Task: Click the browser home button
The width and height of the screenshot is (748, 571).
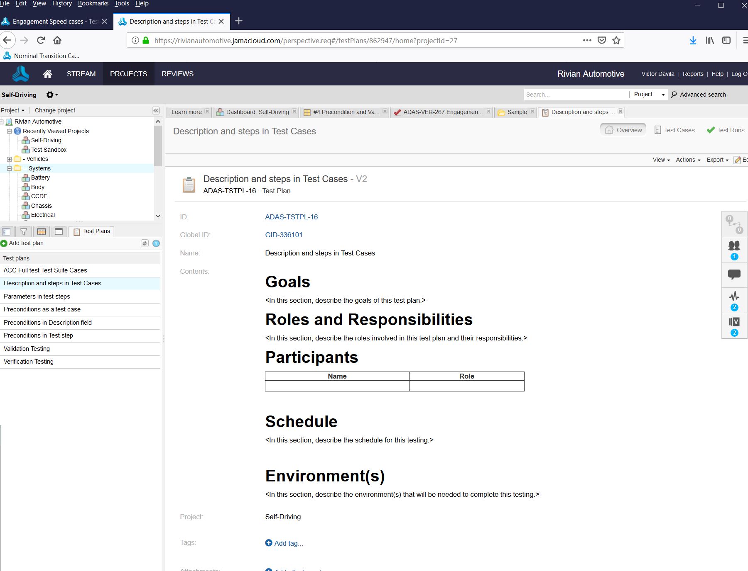Action: [57, 40]
